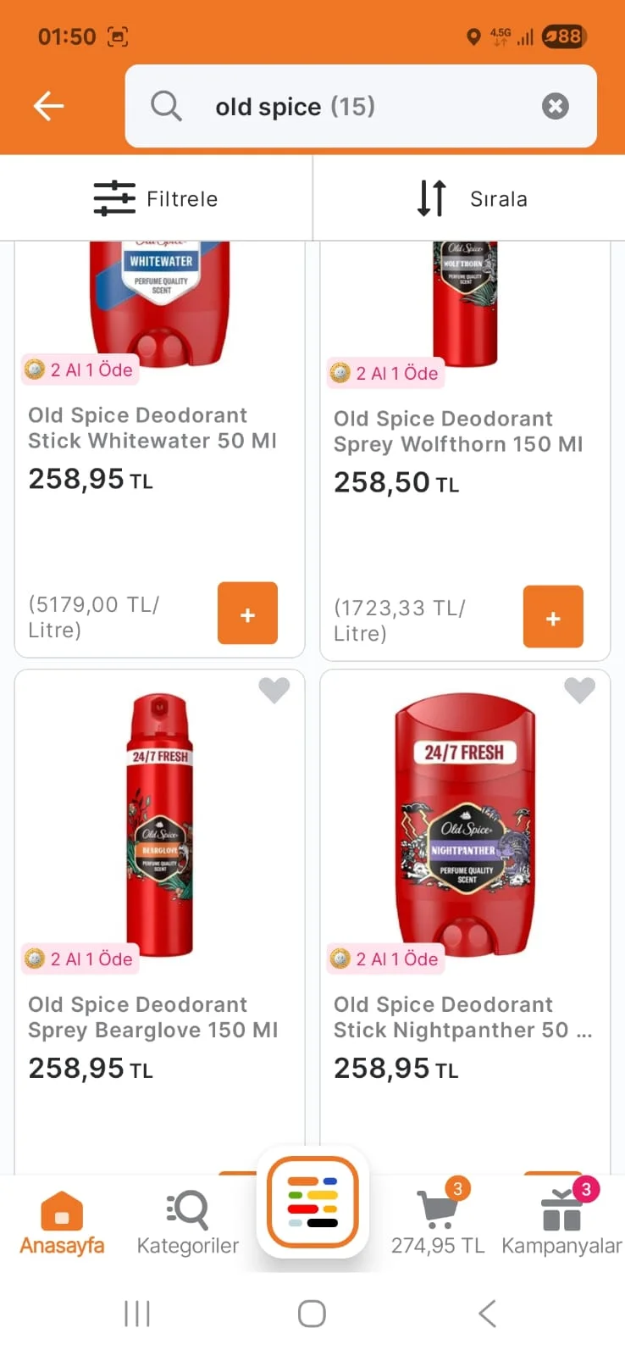Screen dimensions: 625x1356
Task: Switch to the Kategoriler tab
Action: pyautogui.click(x=187, y=1222)
